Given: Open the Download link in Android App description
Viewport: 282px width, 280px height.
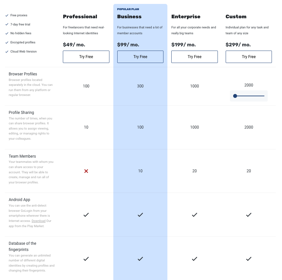Looking at the screenshot, I should pyautogui.click(x=38, y=221).
